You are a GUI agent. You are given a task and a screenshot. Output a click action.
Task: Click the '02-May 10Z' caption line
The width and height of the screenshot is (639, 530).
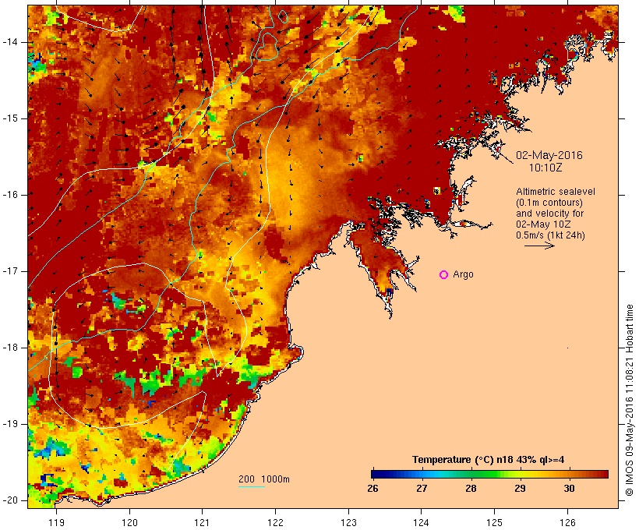coord(543,224)
